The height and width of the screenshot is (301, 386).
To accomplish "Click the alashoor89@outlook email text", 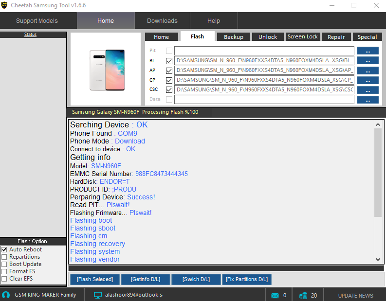I will pyautogui.click(x=134, y=295).
